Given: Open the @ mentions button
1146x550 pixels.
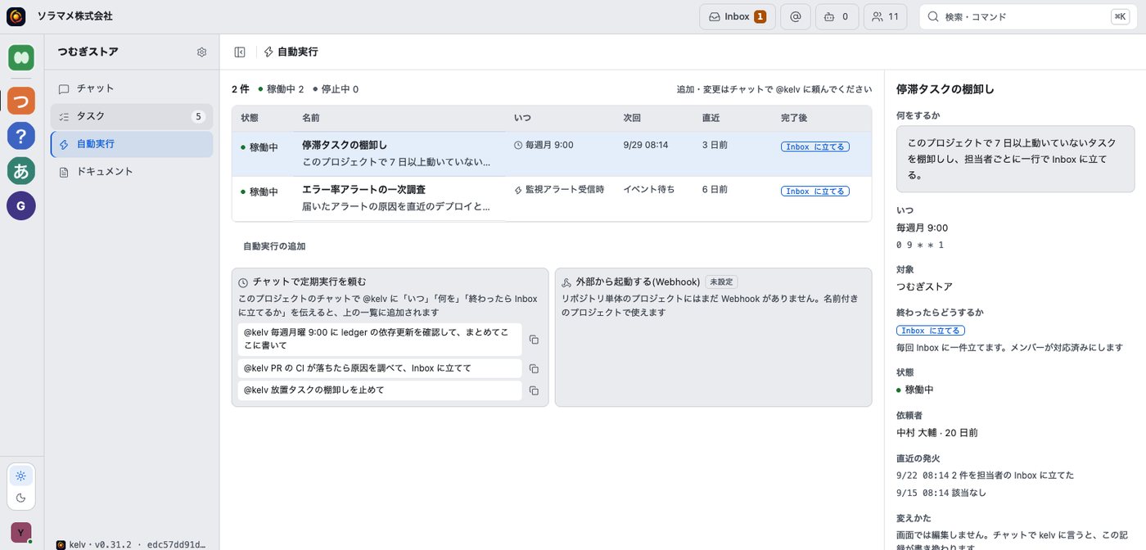Looking at the screenshot, I should tap(796, 16).
